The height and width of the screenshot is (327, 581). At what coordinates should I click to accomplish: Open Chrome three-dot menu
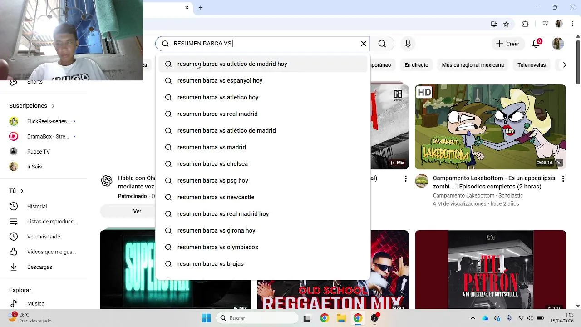click(572, 24)
